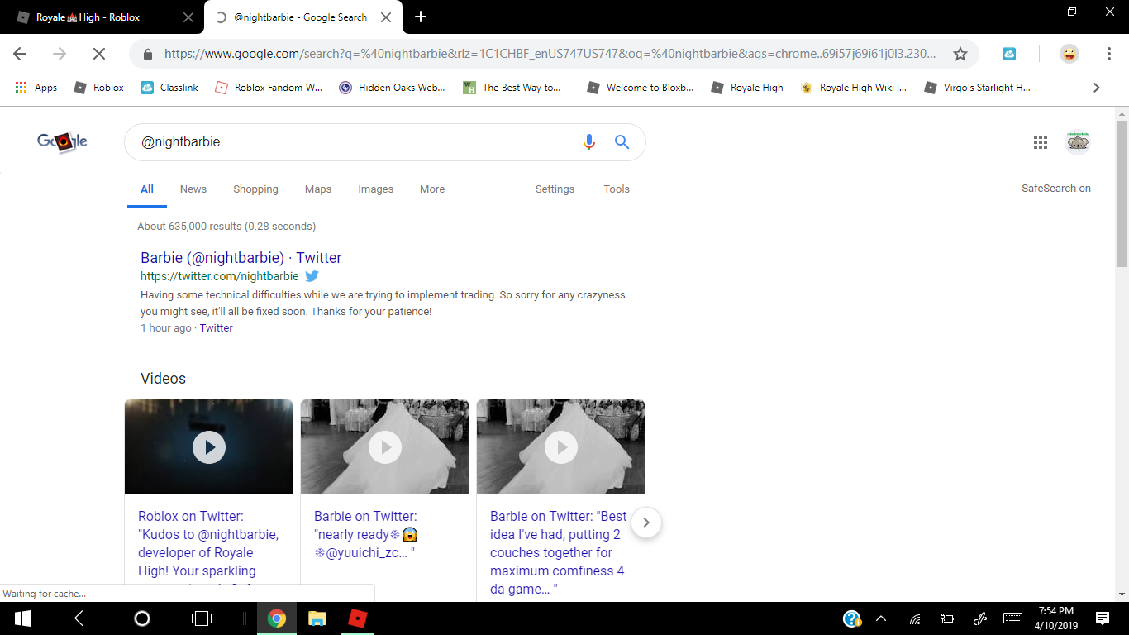
Task: Play the Roblox on Twitter video
Action: tap(209, 447)
